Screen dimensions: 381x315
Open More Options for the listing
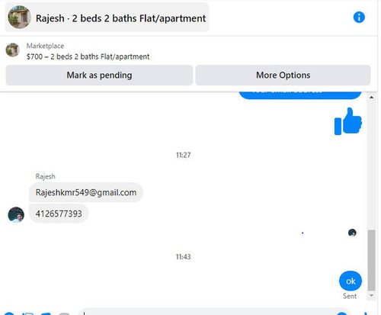pyautogui.click(x=283, y=76)
